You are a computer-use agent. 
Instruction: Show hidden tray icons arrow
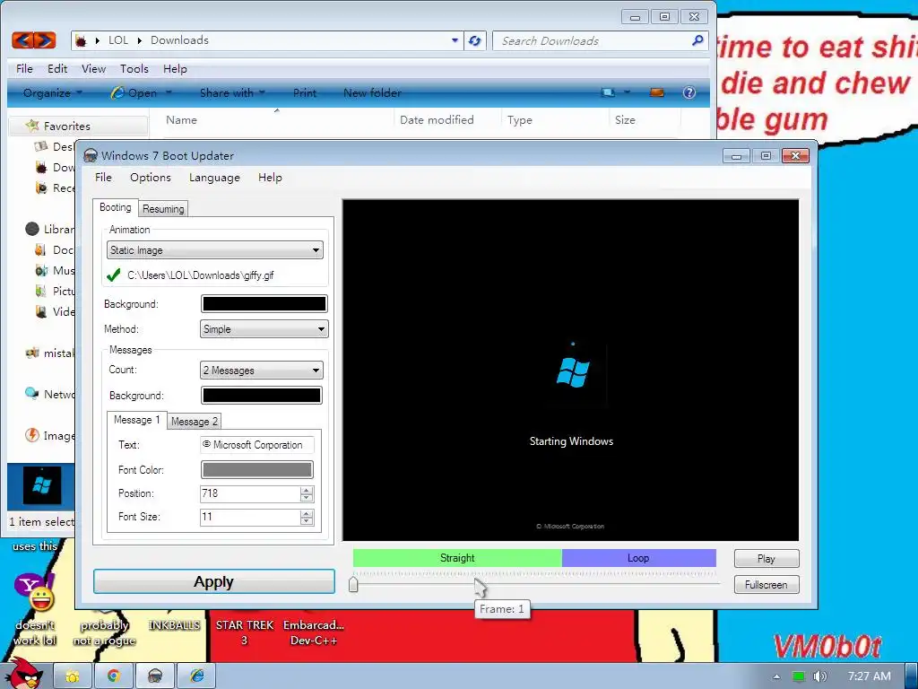coord(776,676)
